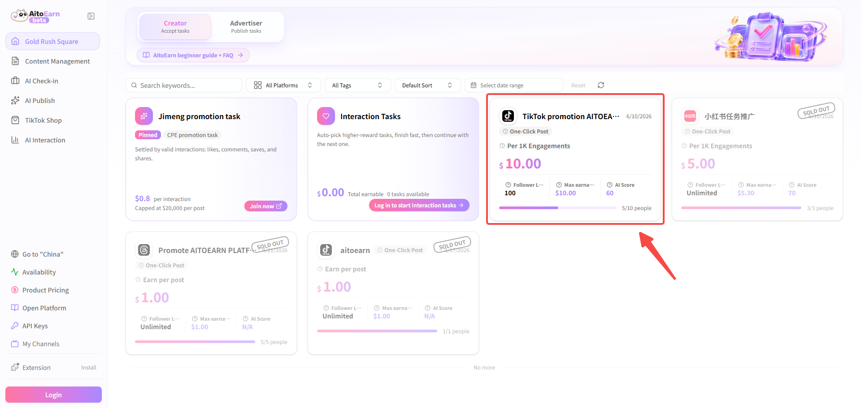Go to AI Check-in
Viewport: 861px width, 408px height.
[52, 81]
